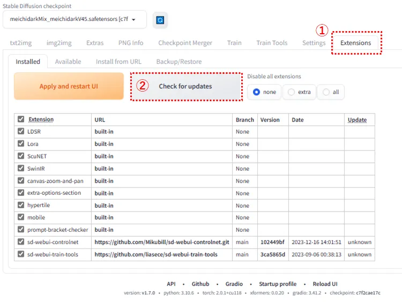Uncheck the LDSR extension checkbox
This screenshot has width=402, height=302.
point(21,131)
